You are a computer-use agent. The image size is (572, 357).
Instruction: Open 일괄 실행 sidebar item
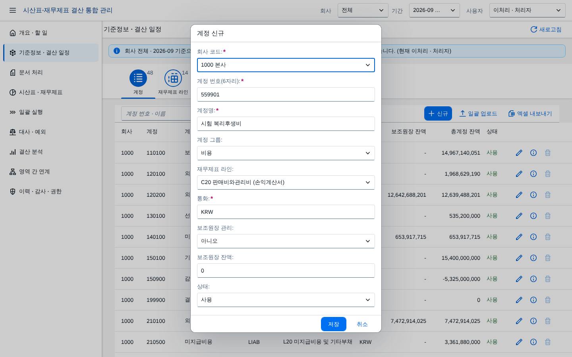51,112
